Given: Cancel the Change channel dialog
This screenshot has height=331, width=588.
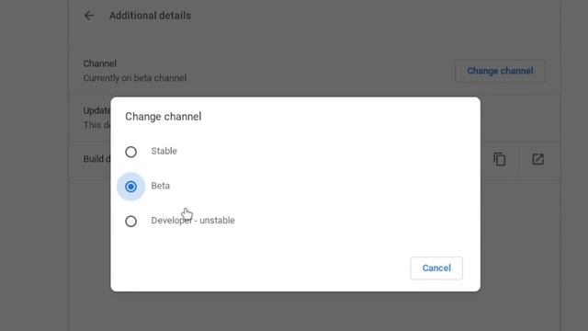Looking at the screenshot, I should point(436,268).
